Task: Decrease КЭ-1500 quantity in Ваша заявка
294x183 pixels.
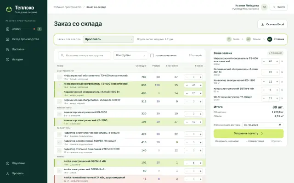Action: click(x=264, y=82)
